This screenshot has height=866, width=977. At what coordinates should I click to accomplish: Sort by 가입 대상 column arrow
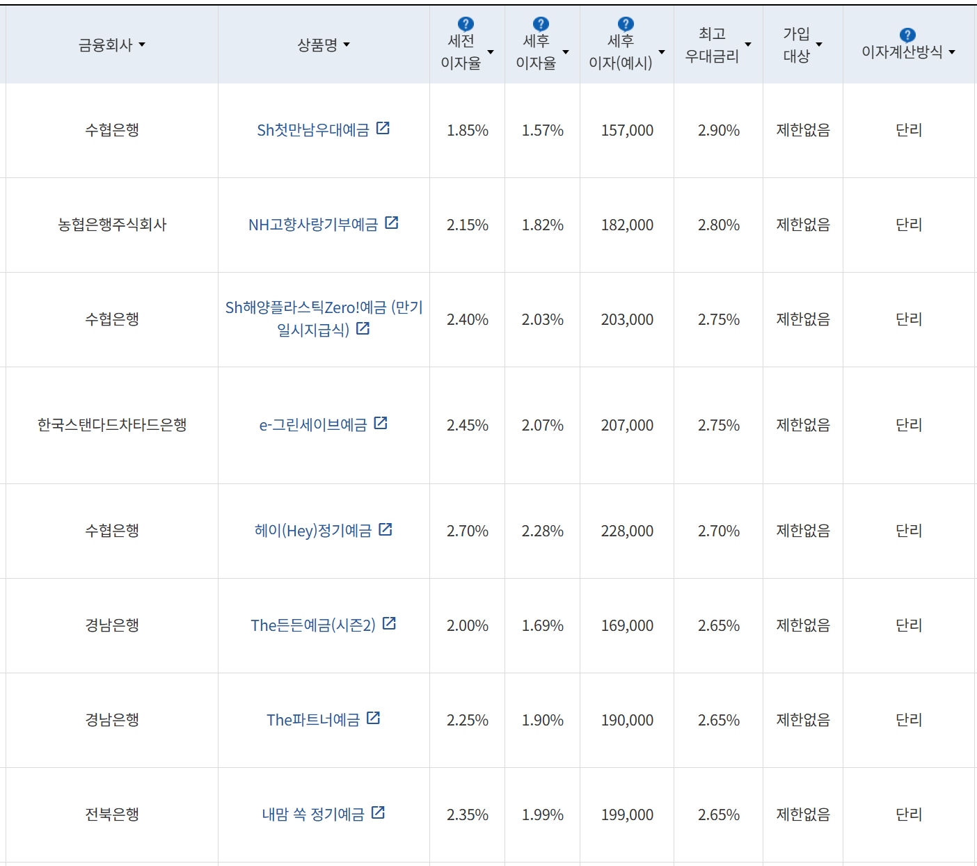[x=819, y=45]
